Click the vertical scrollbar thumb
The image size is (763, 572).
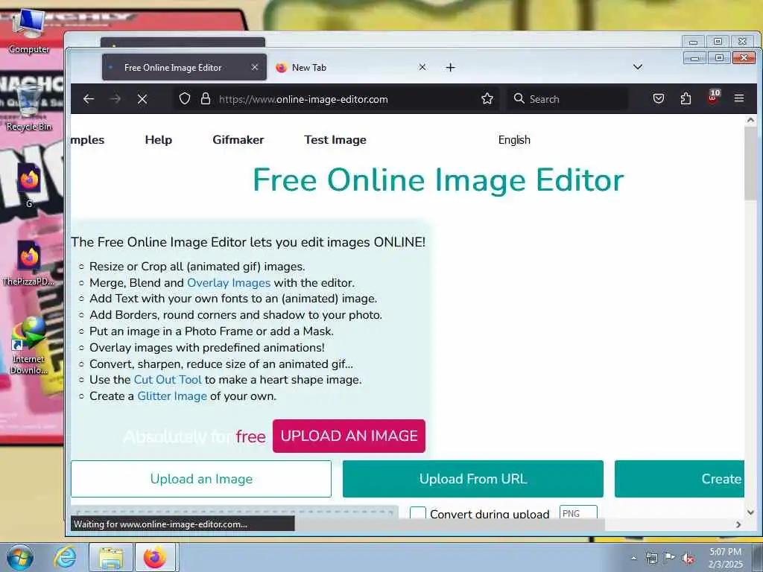(750, 163)
